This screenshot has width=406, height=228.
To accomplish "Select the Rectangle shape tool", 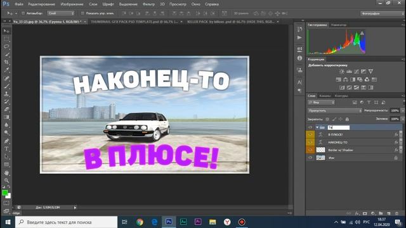I will (x=6, y=165).
